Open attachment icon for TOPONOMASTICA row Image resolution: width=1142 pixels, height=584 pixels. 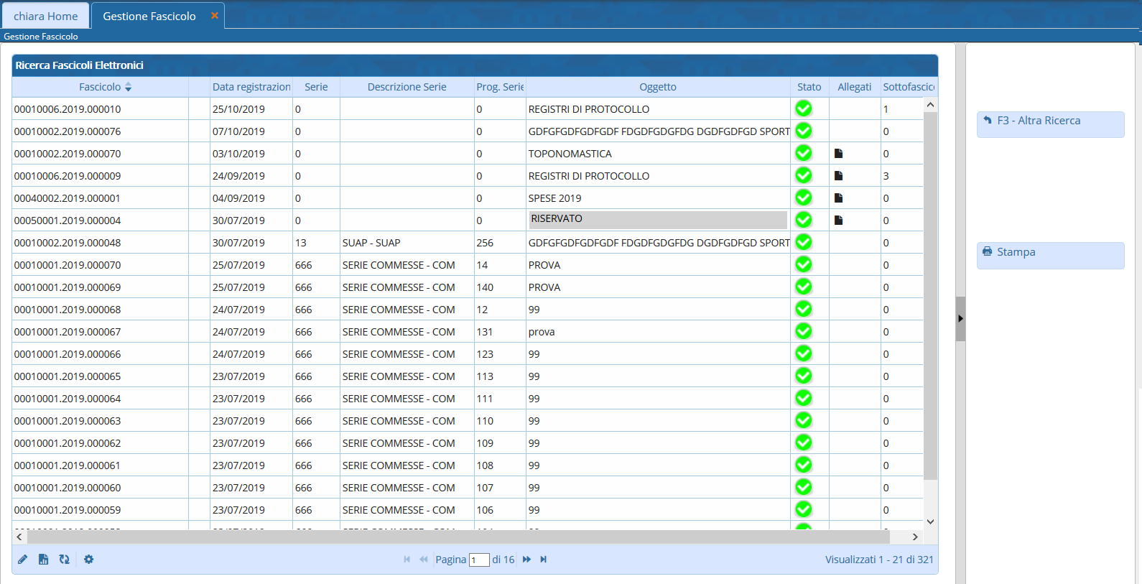(838, 154)
